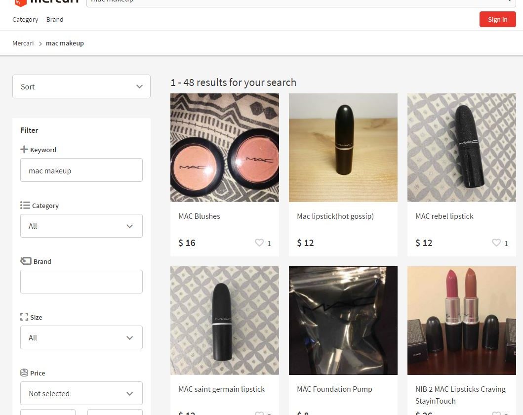Click the Price coins icon in filters

tap(24, 373)
